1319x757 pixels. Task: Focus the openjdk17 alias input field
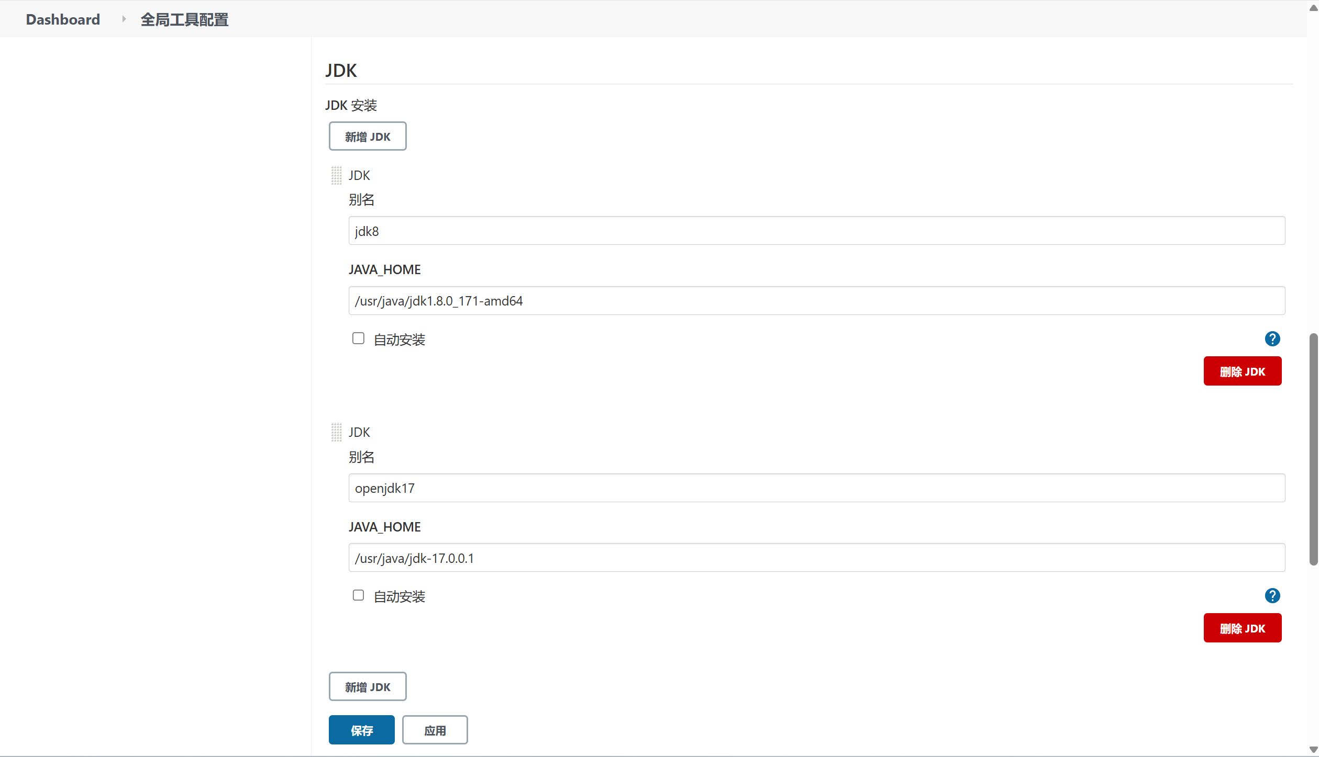point(816,488)
